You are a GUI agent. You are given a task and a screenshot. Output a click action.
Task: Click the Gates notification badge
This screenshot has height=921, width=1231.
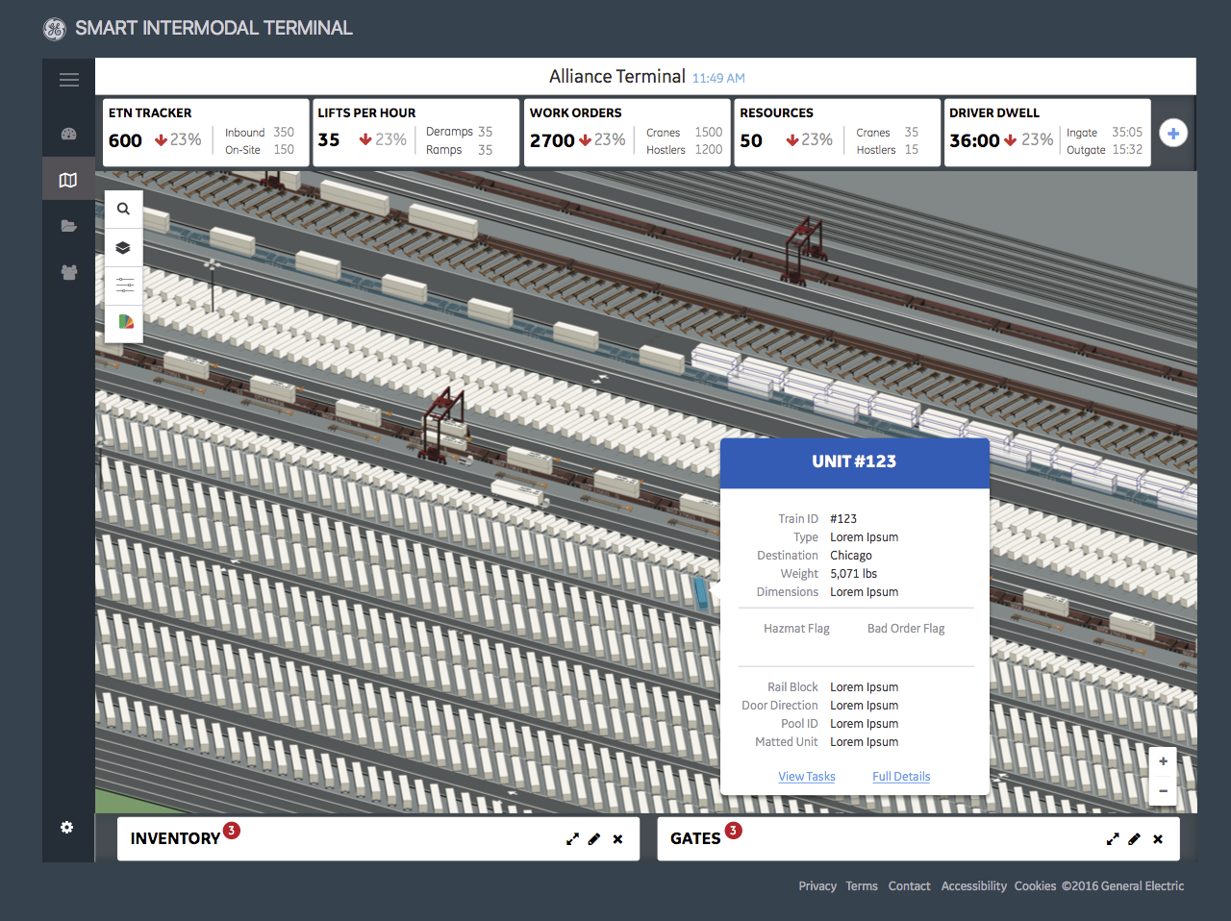coord(733,830)
